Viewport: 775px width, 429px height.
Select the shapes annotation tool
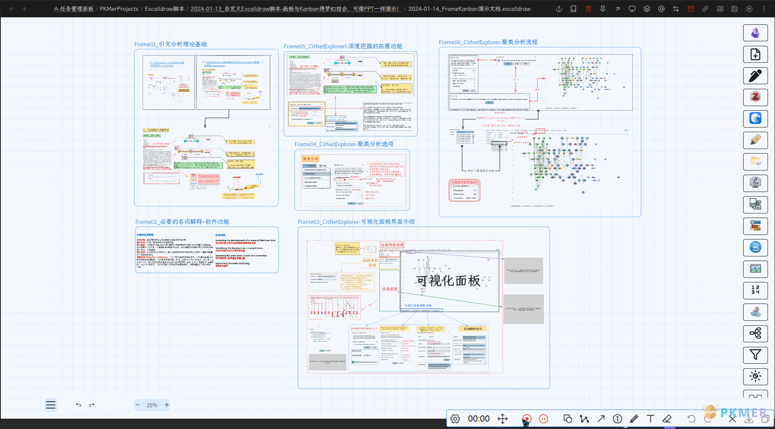[568, 419]
